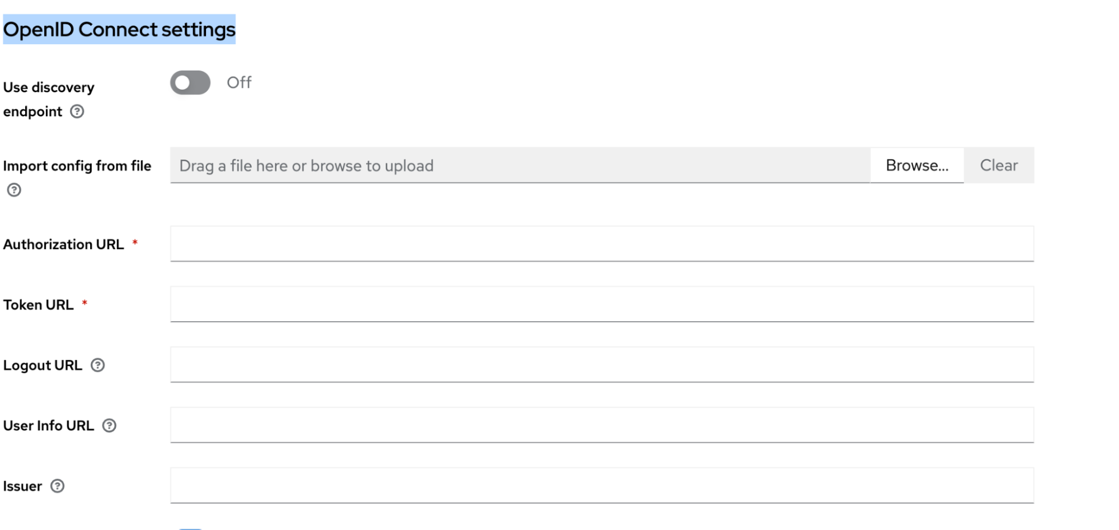Viewport: 1119px width, 530px height.
Task: Show help tooltip for Logout URL
Action: pyautogui.click(x=97, y=365)
